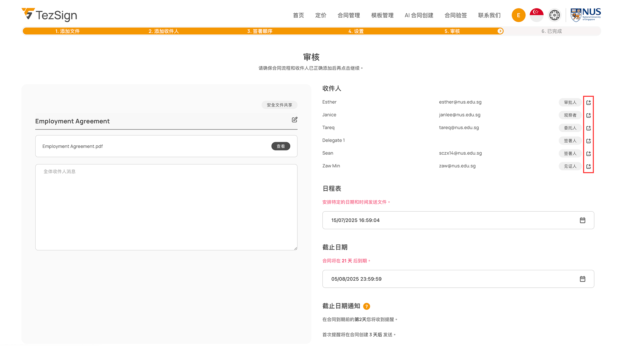Click the schedule icon in Tareq's row
The width and height of the screenshot is (622, 356).
click(588, 128)
